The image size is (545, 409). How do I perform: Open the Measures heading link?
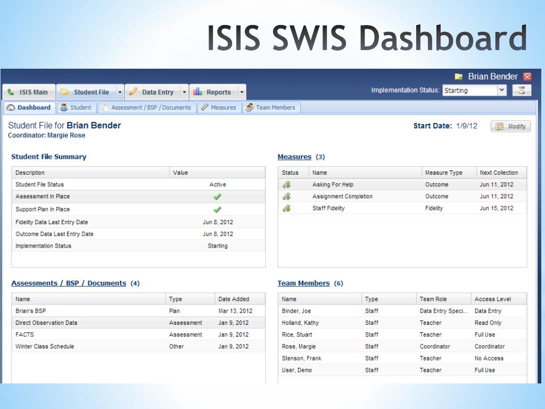coord(294,157)
